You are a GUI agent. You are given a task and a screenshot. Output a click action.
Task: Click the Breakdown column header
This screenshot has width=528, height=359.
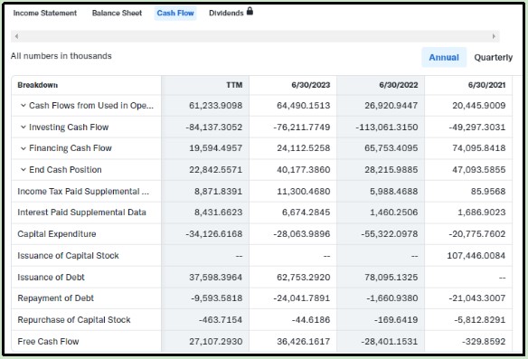tap(38, 85)
